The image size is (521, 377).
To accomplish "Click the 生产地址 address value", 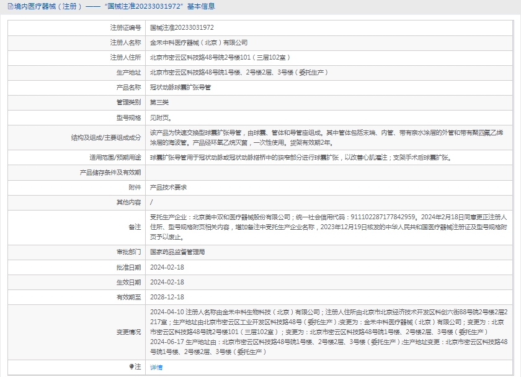I will [239, 73].
